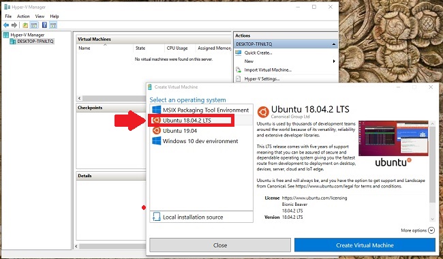443x259 pixels.
Task: Click the Checkpoints panel header
Action: [111, 108]
